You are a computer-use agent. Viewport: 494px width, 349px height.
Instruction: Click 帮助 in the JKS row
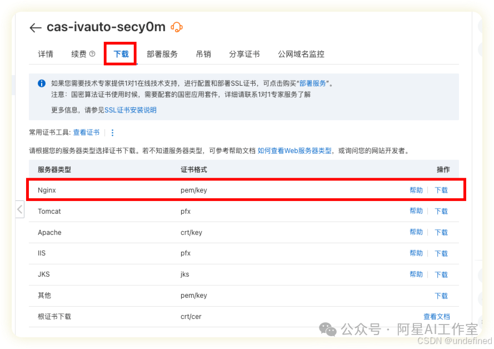pyautogui.click(x=416, y=274)
